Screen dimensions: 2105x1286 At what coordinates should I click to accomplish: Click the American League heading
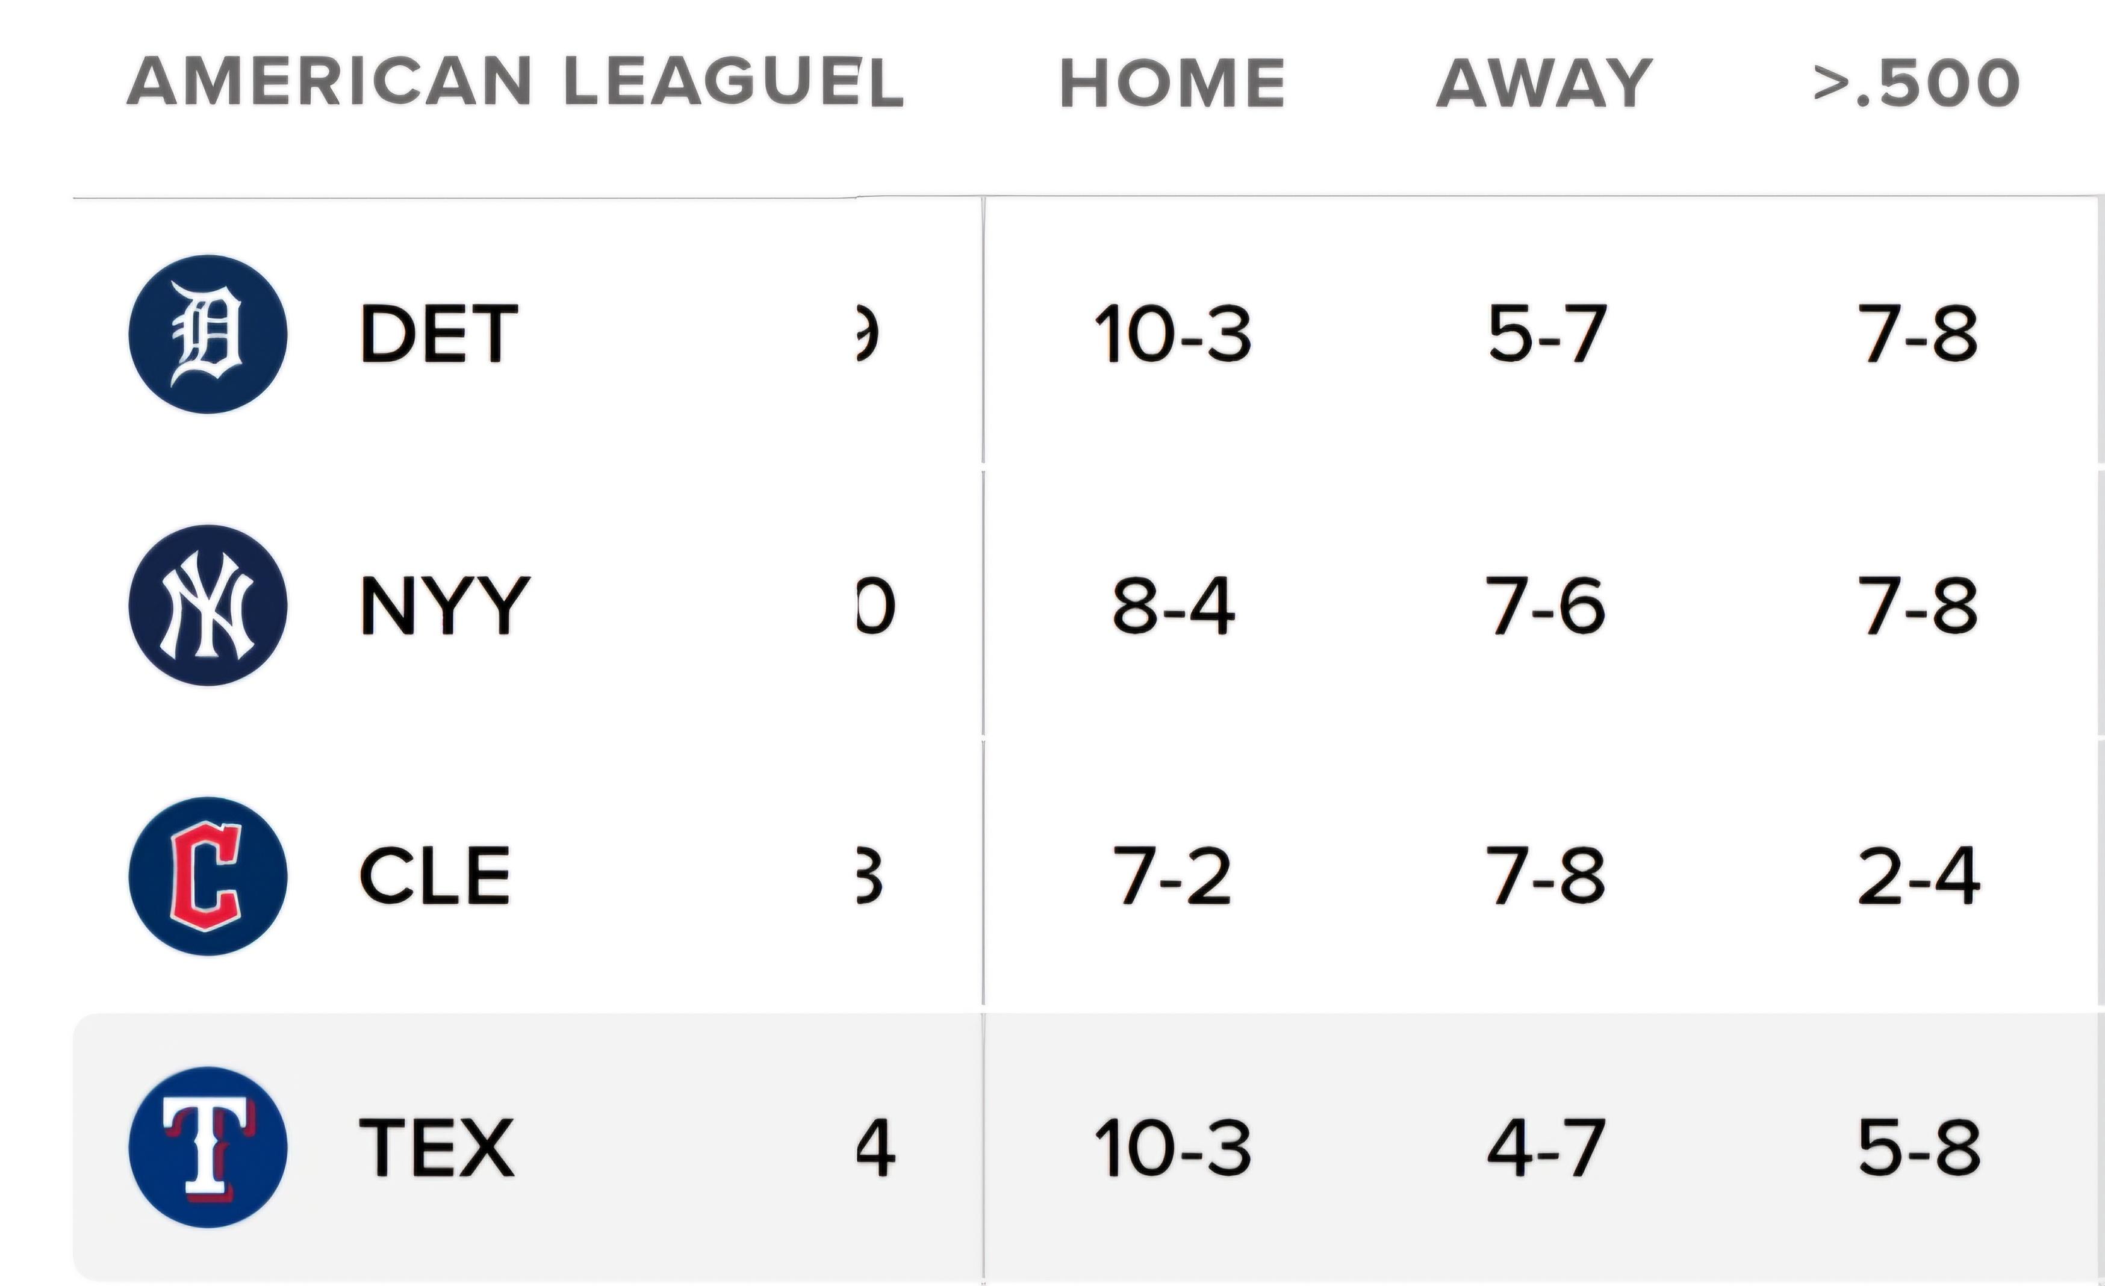[514, 81]
